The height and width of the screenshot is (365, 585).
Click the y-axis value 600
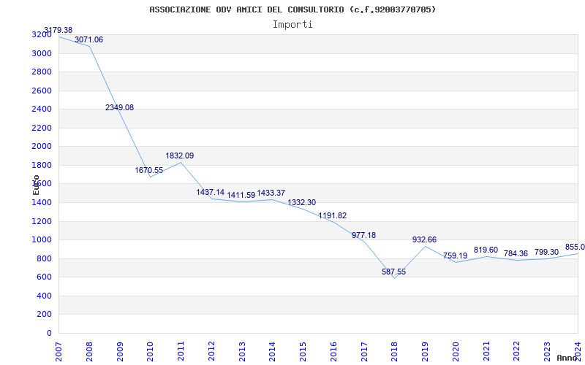click(44, 277)
